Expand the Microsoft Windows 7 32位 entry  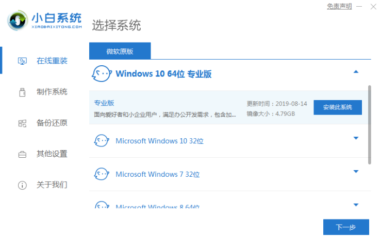pyautogui.click(x=356, y=172)
